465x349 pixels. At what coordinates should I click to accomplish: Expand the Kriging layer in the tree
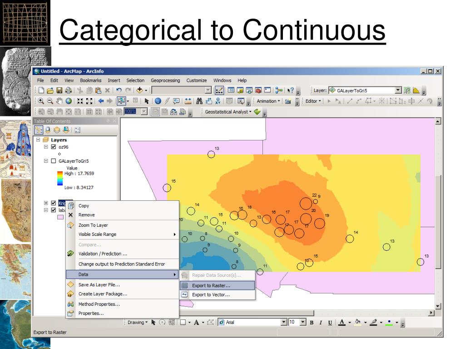(x=46, y=203)
